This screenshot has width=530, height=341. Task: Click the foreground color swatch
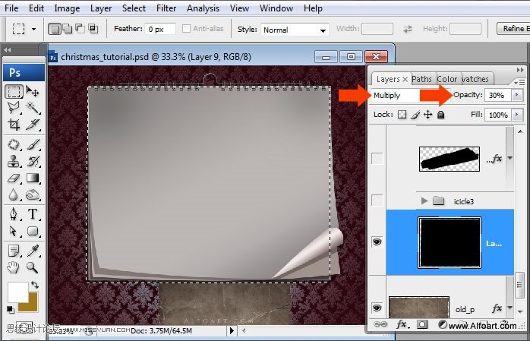click(18, 292)
